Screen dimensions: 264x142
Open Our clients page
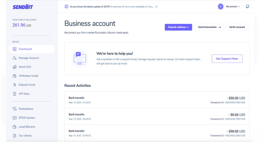pos(25,136)
